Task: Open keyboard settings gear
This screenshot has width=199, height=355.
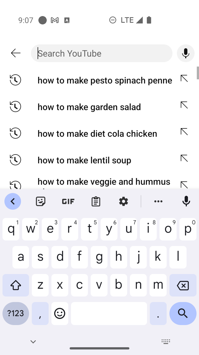Action: (x=124, y=201)
